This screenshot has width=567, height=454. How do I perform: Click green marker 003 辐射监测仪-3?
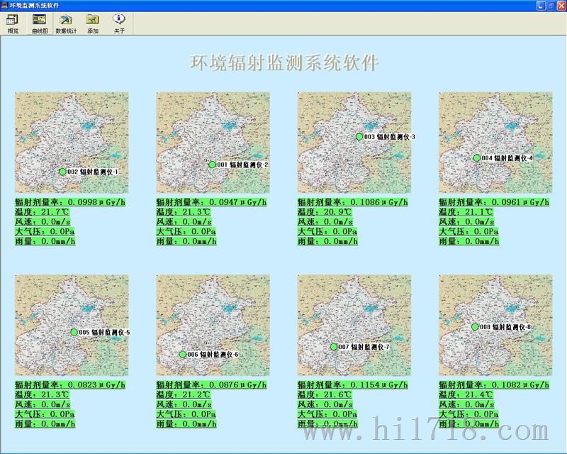click(359, 136)
